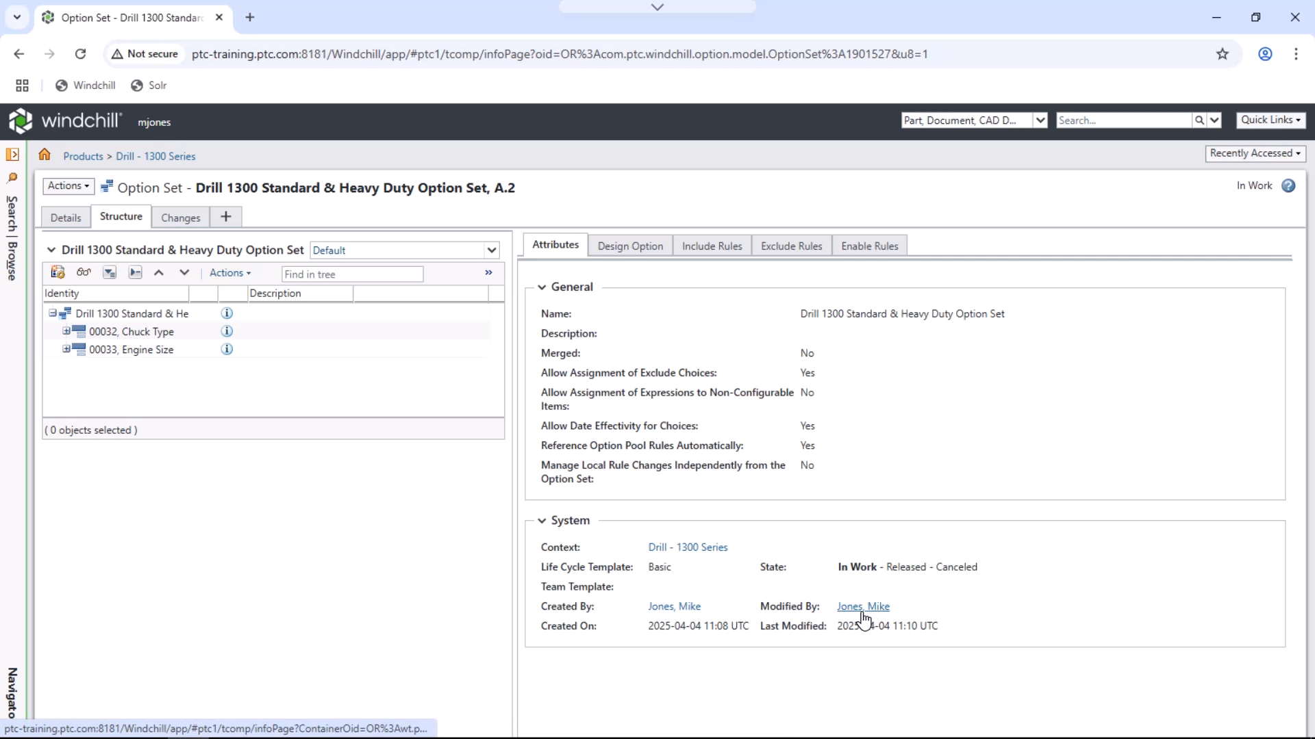Viewport: 1315px width, 739px height.
Task: Show more structure toolbar items chevron
Action: coord(489,272)
